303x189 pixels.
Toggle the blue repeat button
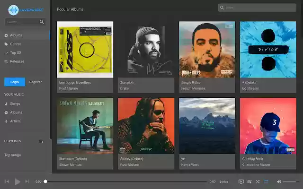pos(266,181)
